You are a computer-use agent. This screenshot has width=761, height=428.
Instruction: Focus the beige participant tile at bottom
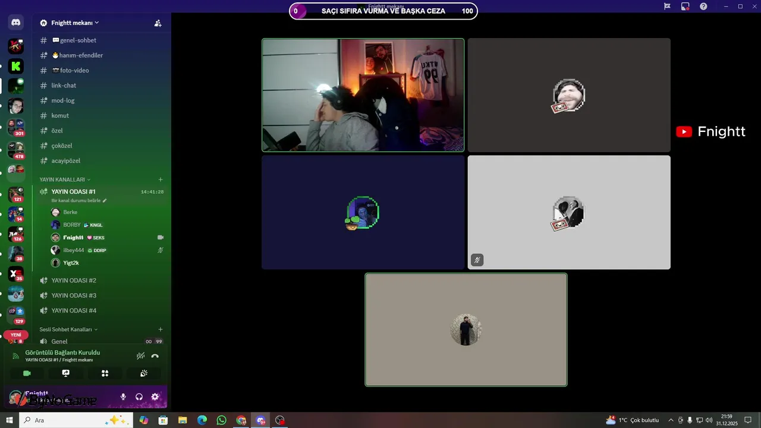[x=466, y=329]
